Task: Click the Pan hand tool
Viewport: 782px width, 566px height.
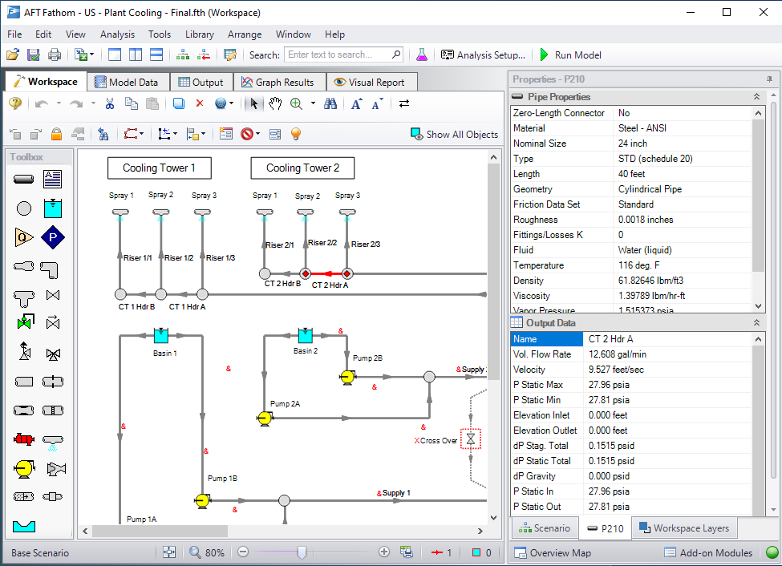Action: [x=275, y=103]
